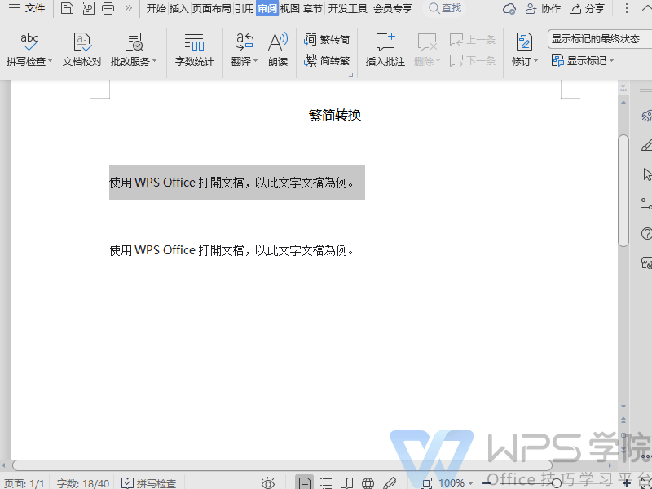652x489 pixels.
Task: Toggle 拼写检查 checkbox in status bar
Action: (x=149, y=483)
